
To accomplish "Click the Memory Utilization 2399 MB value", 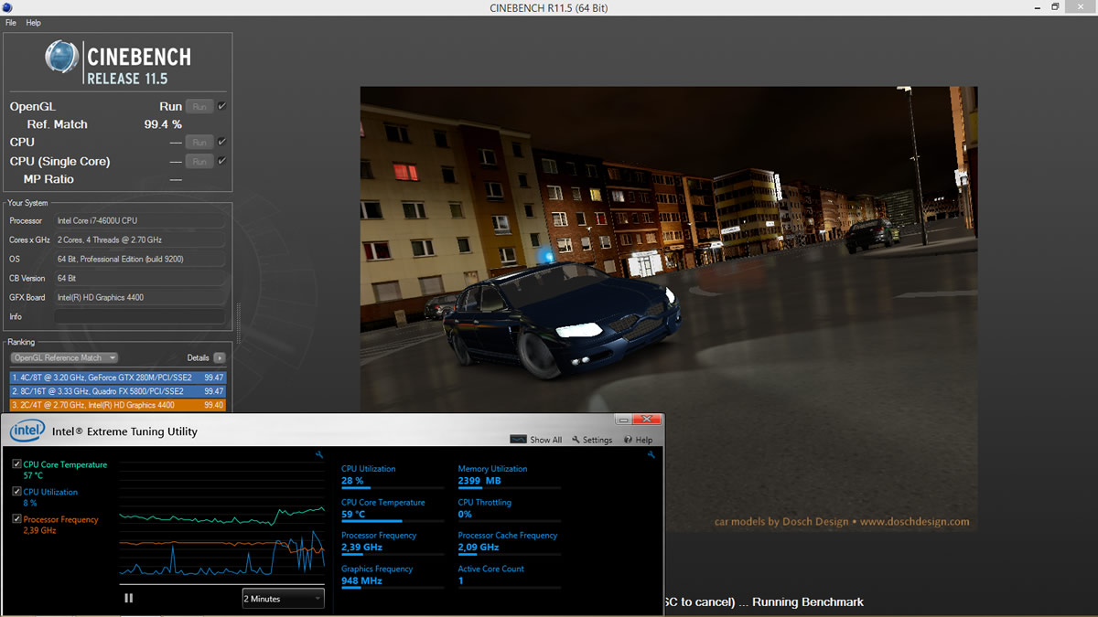I will (479, 481).
